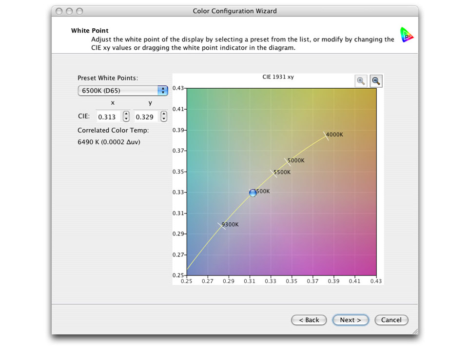Increase the CIE x value stepper up arrow

coord(126,114)
